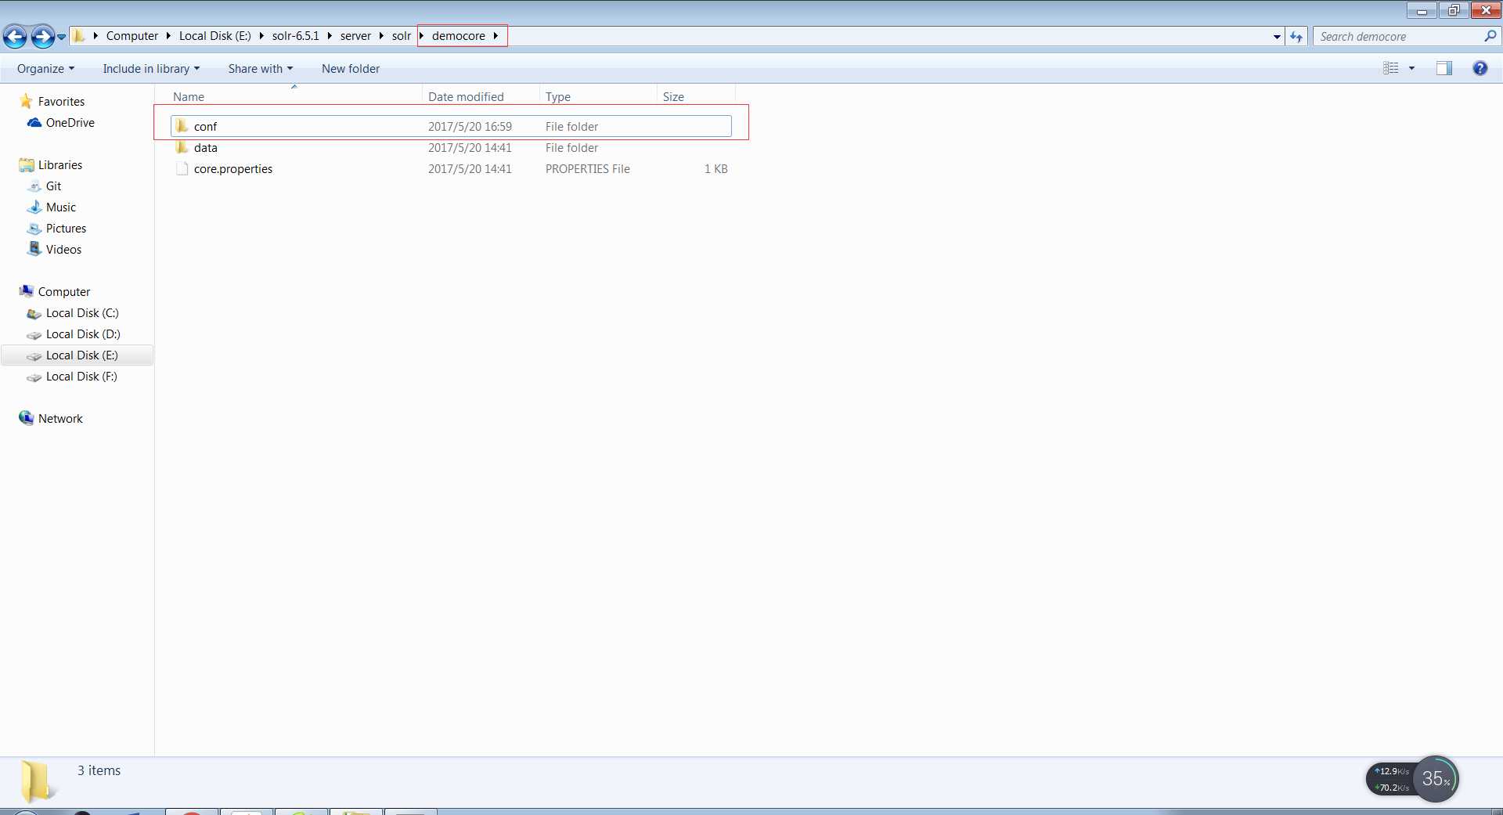This screenshot has width=1503, height=815.
Task: Expand the arrow between Computer and Local Disk (E:)
Action: (168, 36)
